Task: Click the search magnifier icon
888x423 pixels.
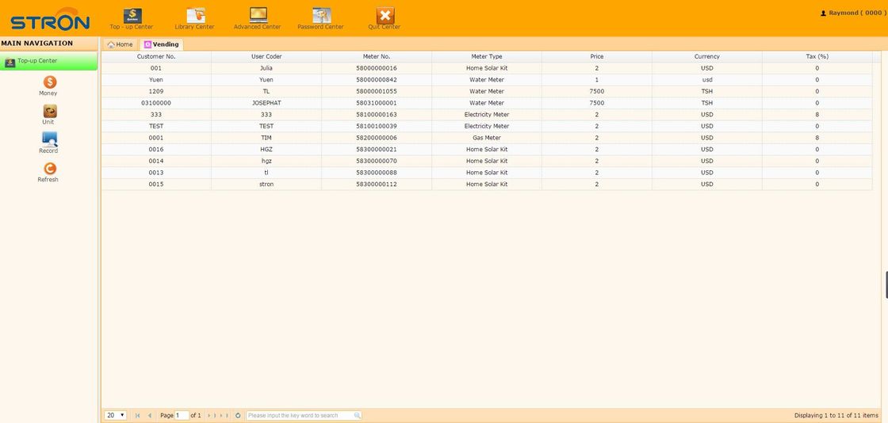Action: pyautogui.click(x=358, y=415)
